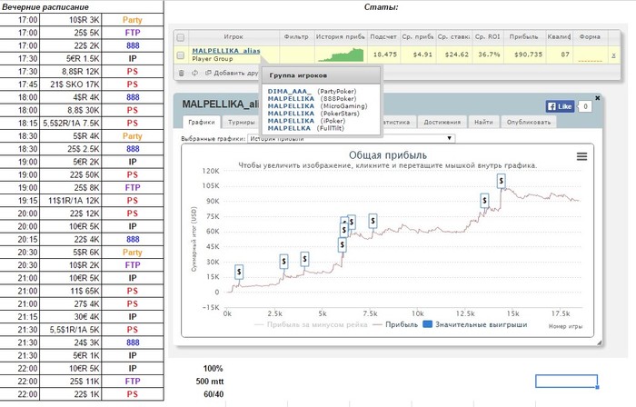Select cell 22$ 50K
This screenshot has width=636, height=407.
71,174
